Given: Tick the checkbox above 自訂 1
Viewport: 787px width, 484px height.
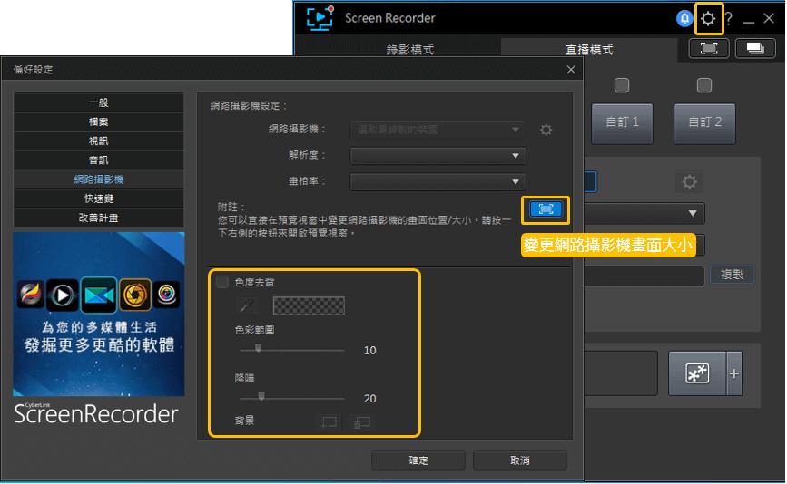Looking at the screenshot, I should click(622, 85).
